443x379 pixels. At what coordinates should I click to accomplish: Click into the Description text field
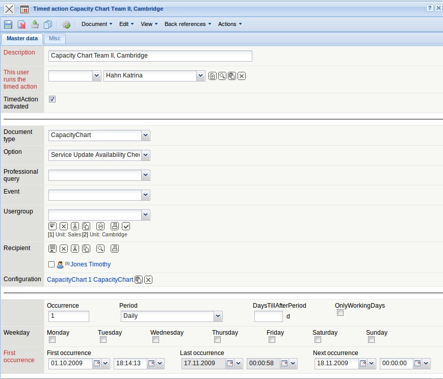[x=150, y=56]
